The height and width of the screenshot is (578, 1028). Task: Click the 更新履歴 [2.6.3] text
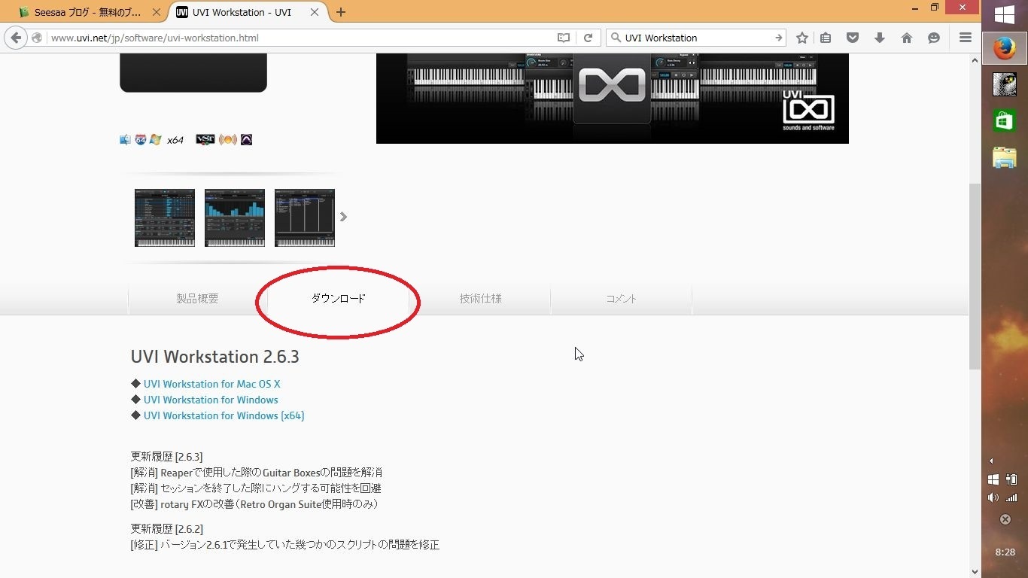tap(167, 457)
